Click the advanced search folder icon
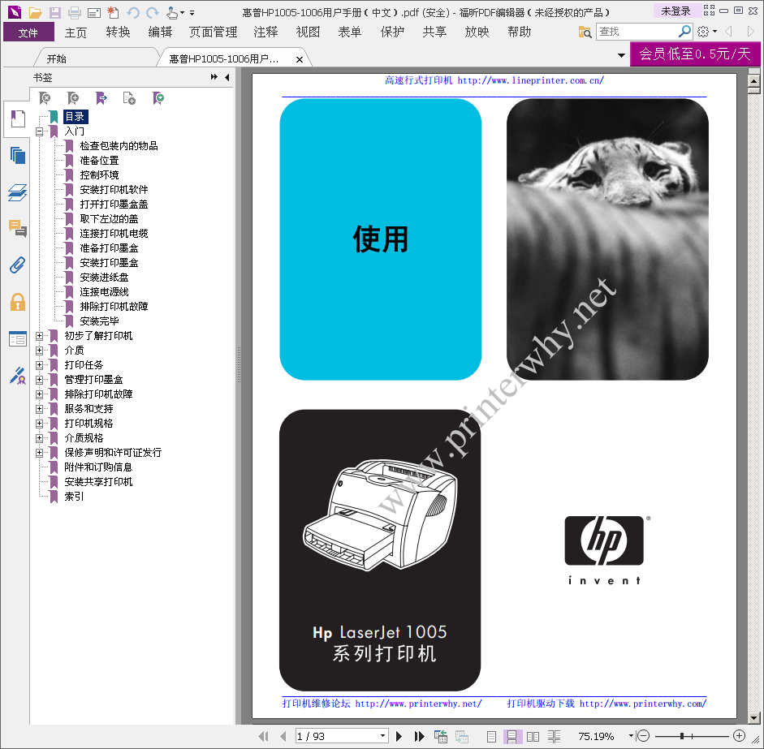764x749 pixels. [585, 32]
